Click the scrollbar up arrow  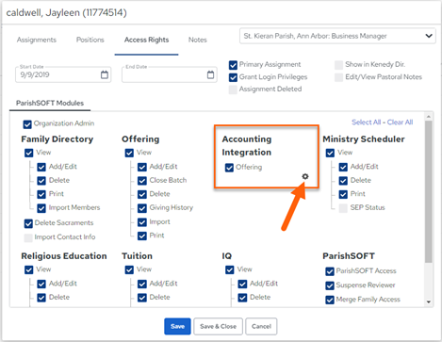(429, 117)
